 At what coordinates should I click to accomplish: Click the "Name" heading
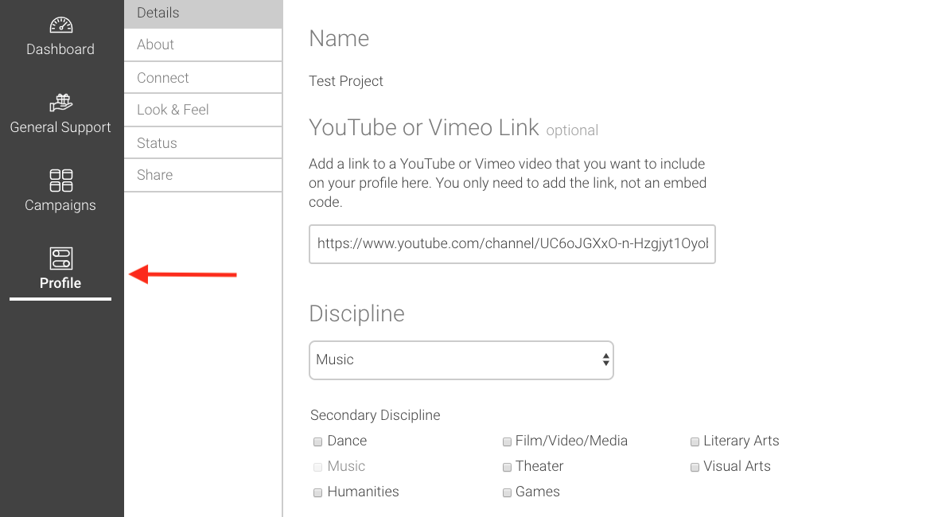(339, 39)
